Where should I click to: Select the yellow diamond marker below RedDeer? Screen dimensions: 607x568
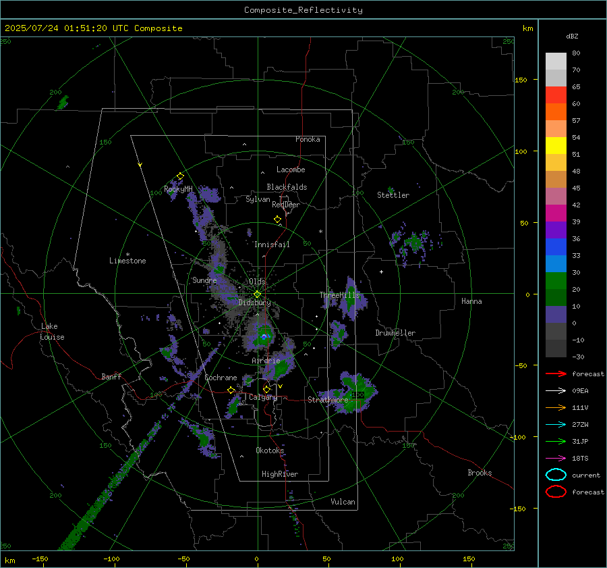coord(277,220)
